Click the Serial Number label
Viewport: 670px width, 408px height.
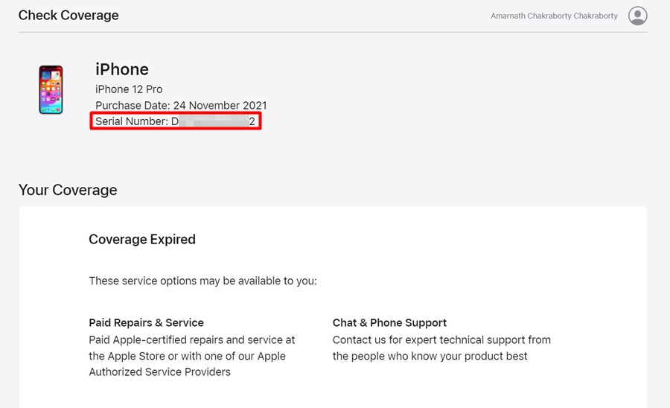tap(132, 121)
